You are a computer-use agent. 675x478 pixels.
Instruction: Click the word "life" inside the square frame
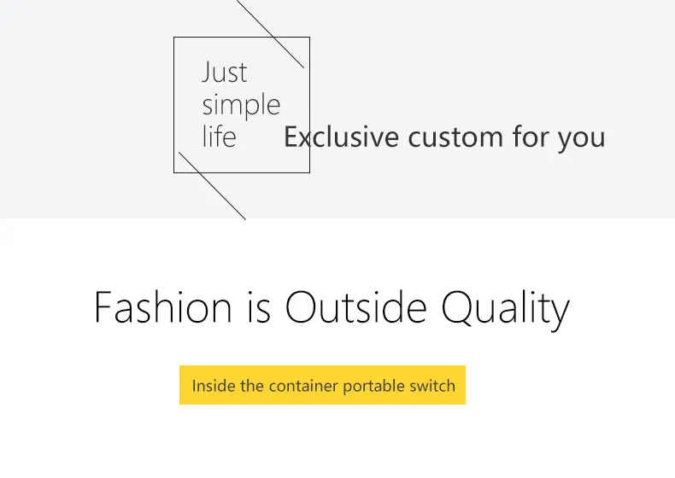tap(219, 136)
